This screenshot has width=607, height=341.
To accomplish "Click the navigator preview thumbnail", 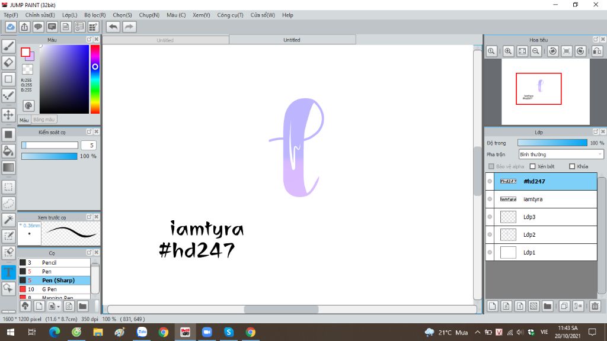I will (x=545, y=92).
